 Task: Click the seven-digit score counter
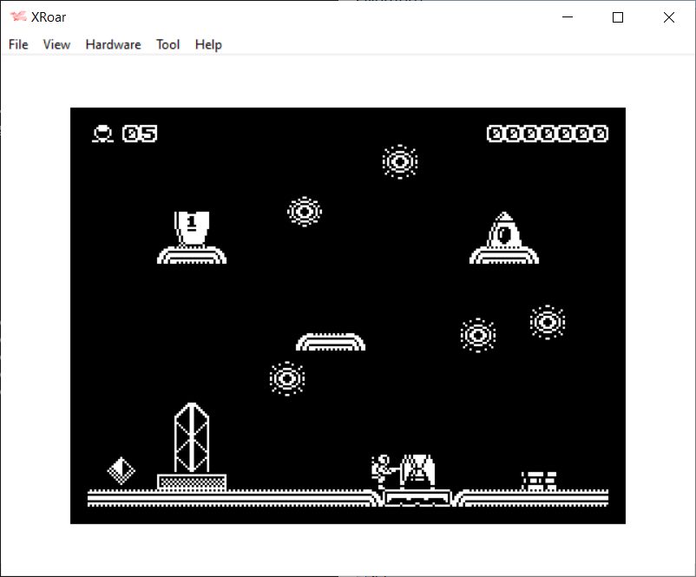pyautogui.click(x=547, y=134)
